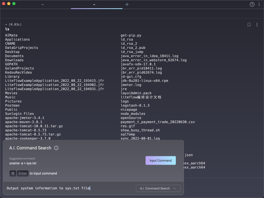Open the ls block's three-dot menu

[256, 25]
